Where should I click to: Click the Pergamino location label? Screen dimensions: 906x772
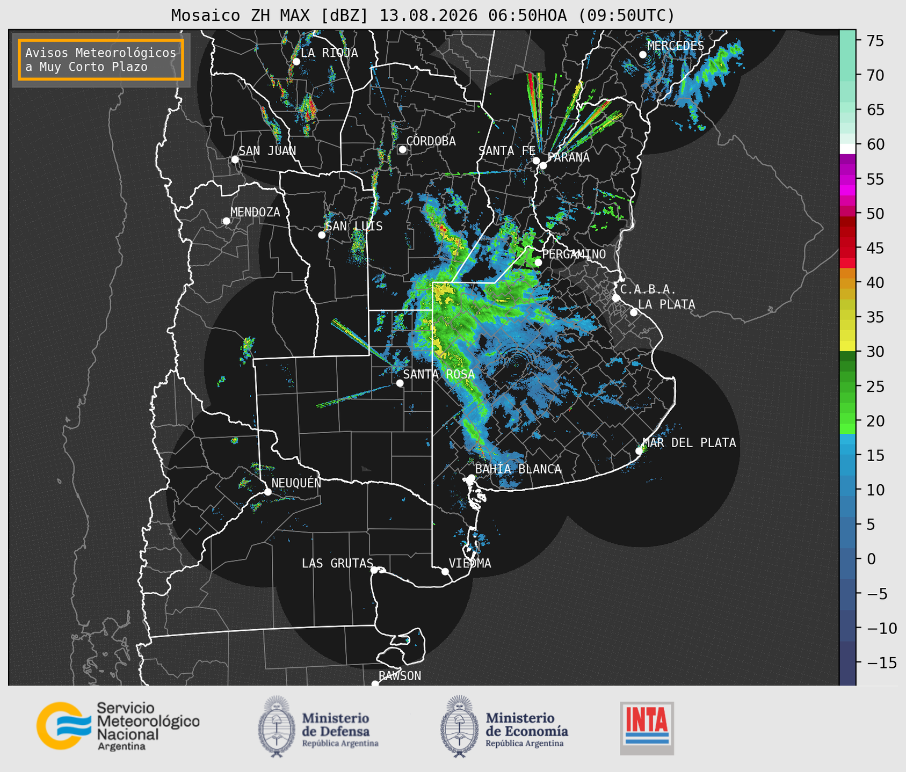574,254
